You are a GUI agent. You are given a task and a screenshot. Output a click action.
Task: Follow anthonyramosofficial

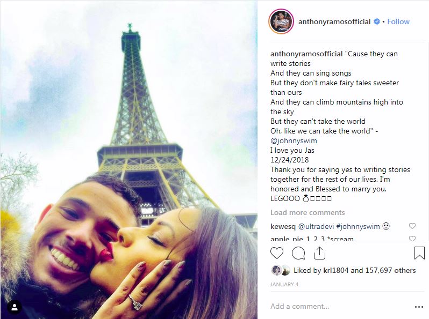click(398, 21)
